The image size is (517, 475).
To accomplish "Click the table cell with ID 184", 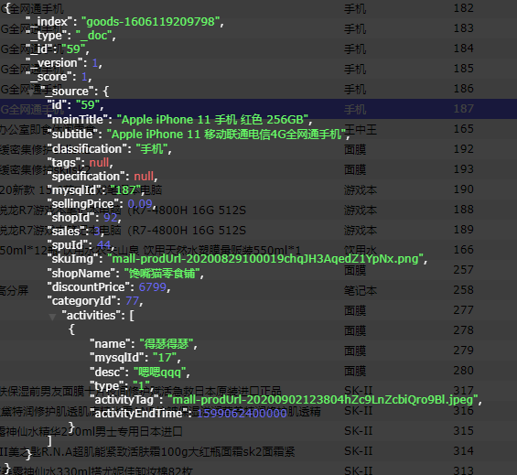I will point(463,49).
